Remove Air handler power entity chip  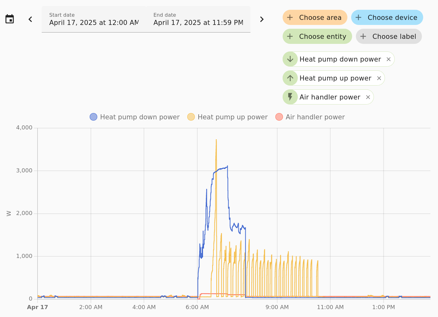tap(368, 97)
